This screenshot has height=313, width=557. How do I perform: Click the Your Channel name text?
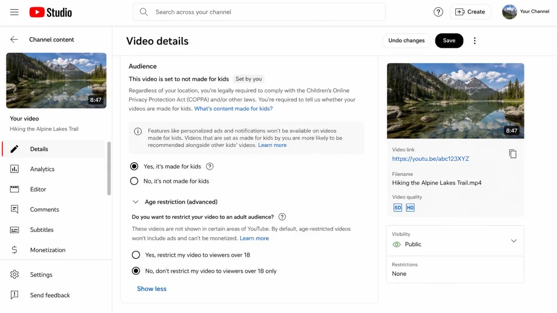coord(535,12)
